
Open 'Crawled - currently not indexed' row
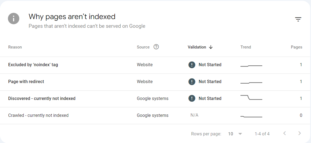[x=38, y=115]
